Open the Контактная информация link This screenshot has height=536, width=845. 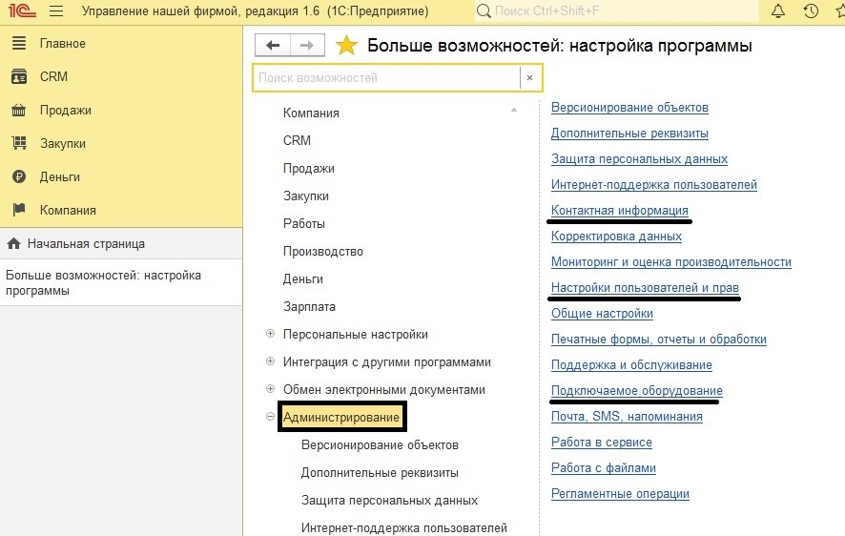click(619, 210)
